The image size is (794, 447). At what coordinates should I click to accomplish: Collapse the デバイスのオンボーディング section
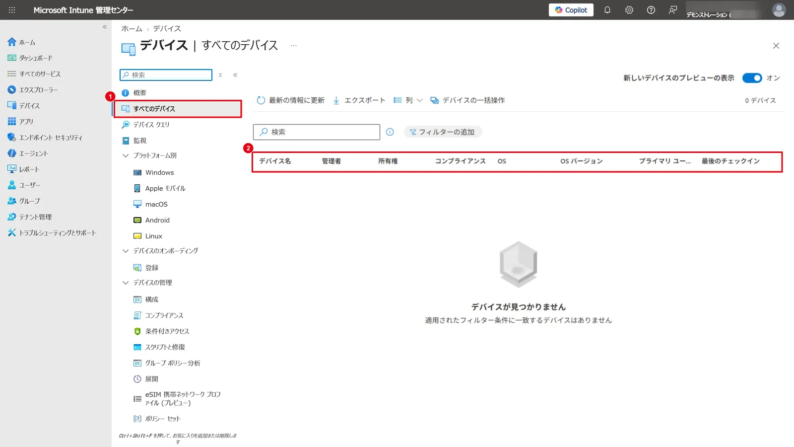pyautogui.click(x=126, y=251)
